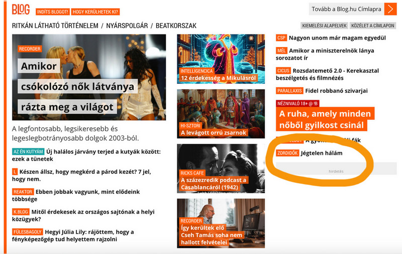Open 'Nagyon unom már magam egyedül'
402x254 pixels.
tap(337, 38)
